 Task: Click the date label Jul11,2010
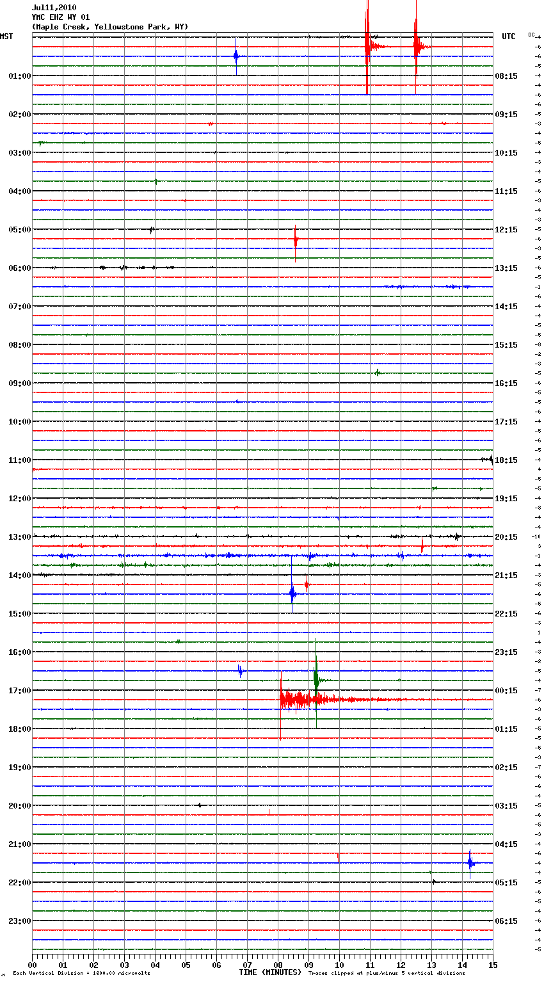(x=54, y=8)
